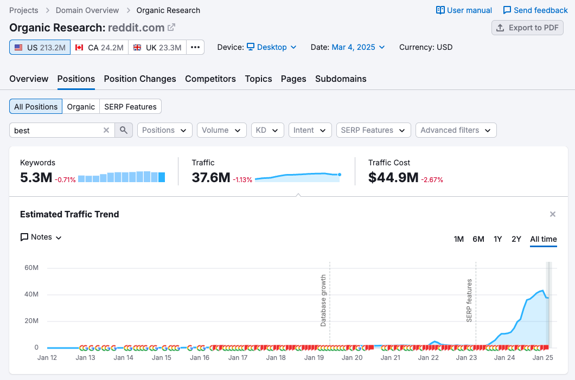The image size is (575, 380).
Task: Open the Notes dropdown
Action: pos(41,237)
